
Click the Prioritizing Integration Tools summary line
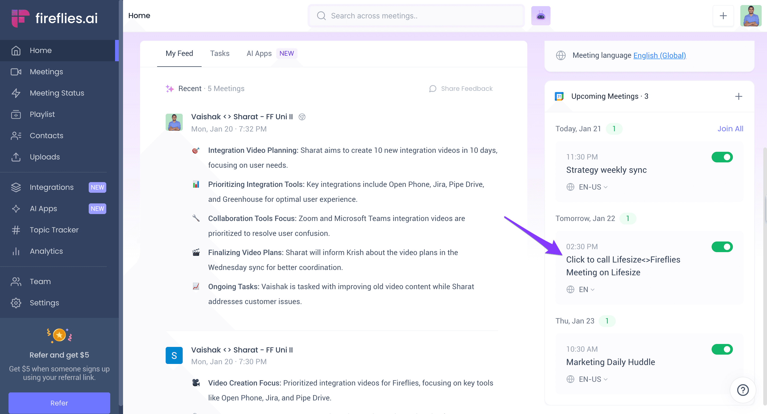(346, 192)
